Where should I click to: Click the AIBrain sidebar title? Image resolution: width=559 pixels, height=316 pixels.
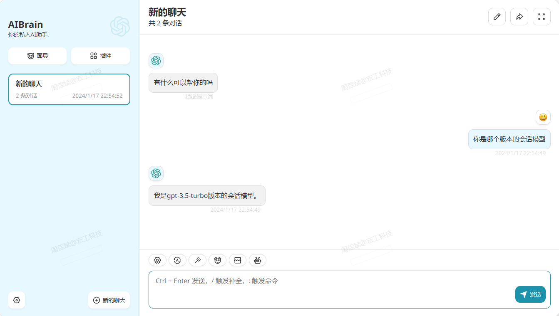(25, 25)
